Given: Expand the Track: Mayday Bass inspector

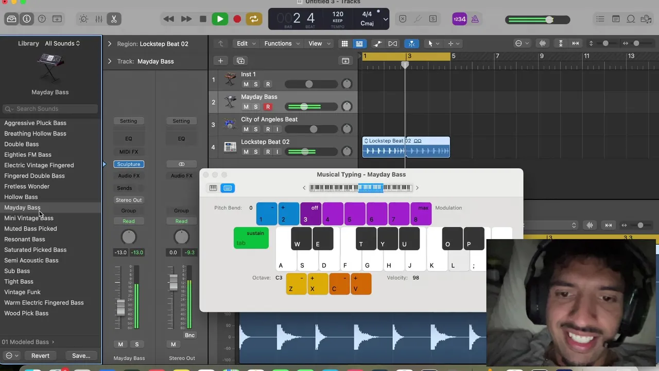Looking at the screenshot, I should click(x=109, y=61).
